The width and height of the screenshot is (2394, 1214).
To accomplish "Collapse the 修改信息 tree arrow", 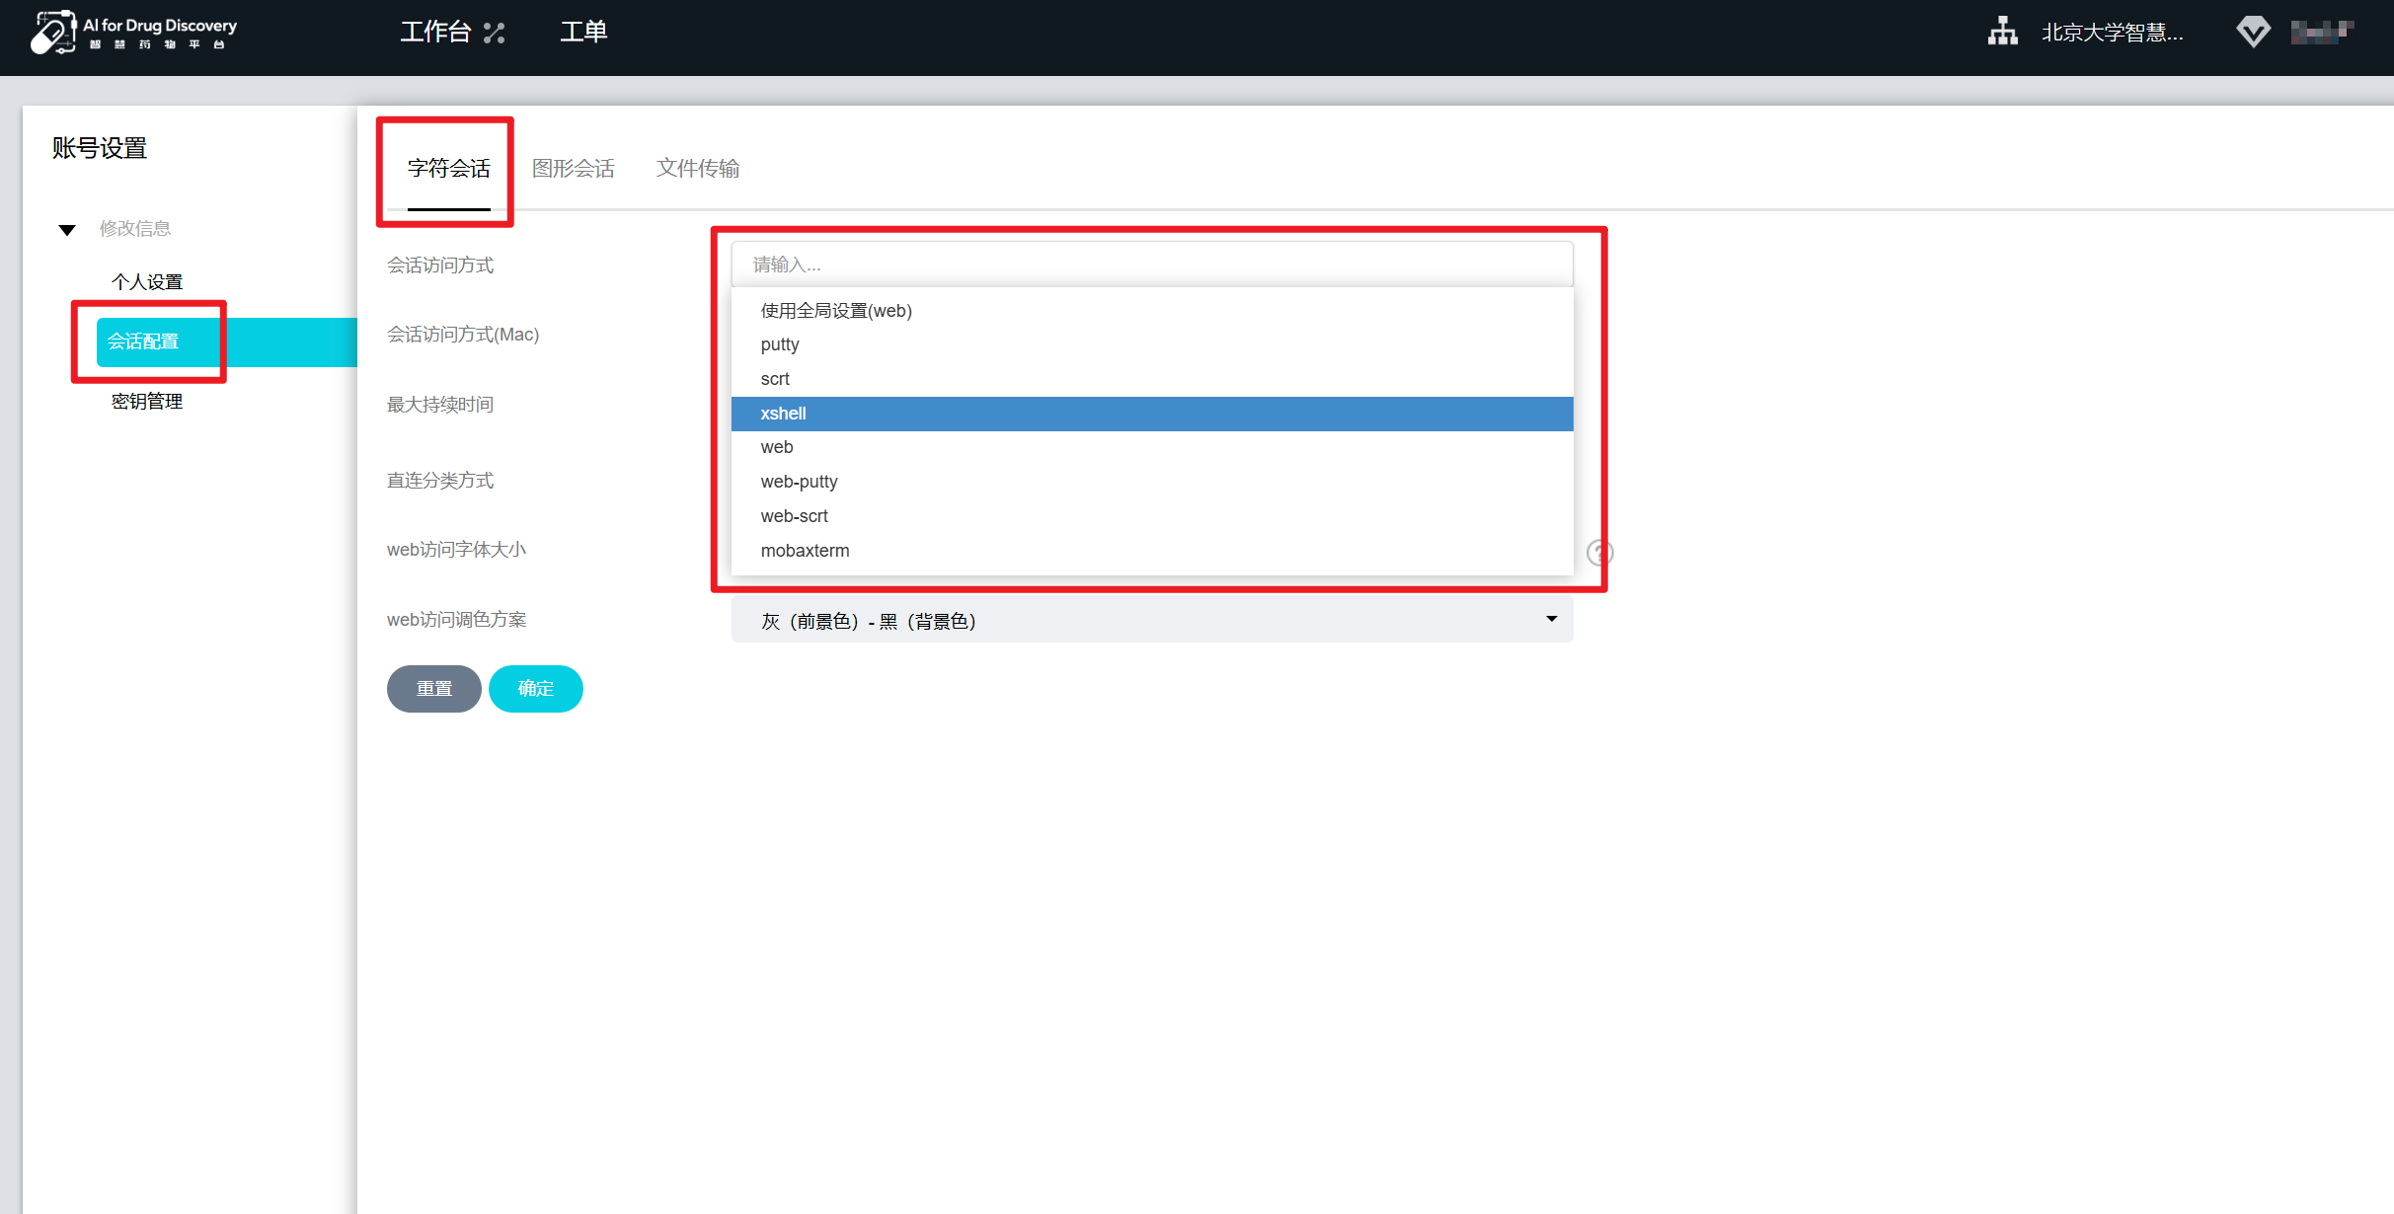I will (67, 230).
